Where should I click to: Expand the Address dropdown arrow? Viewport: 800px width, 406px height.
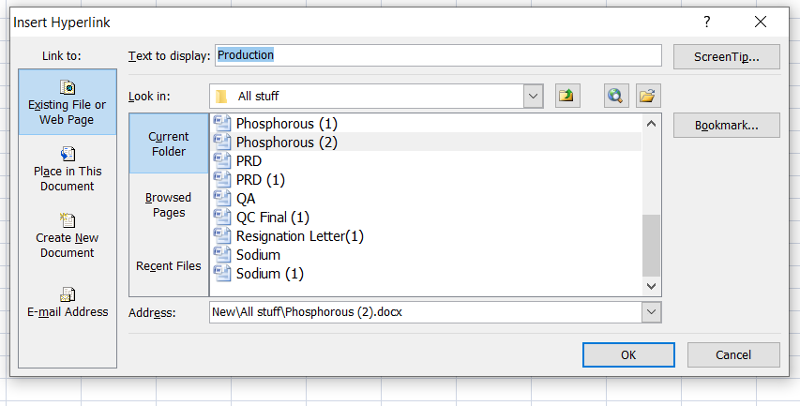(651, 312)
